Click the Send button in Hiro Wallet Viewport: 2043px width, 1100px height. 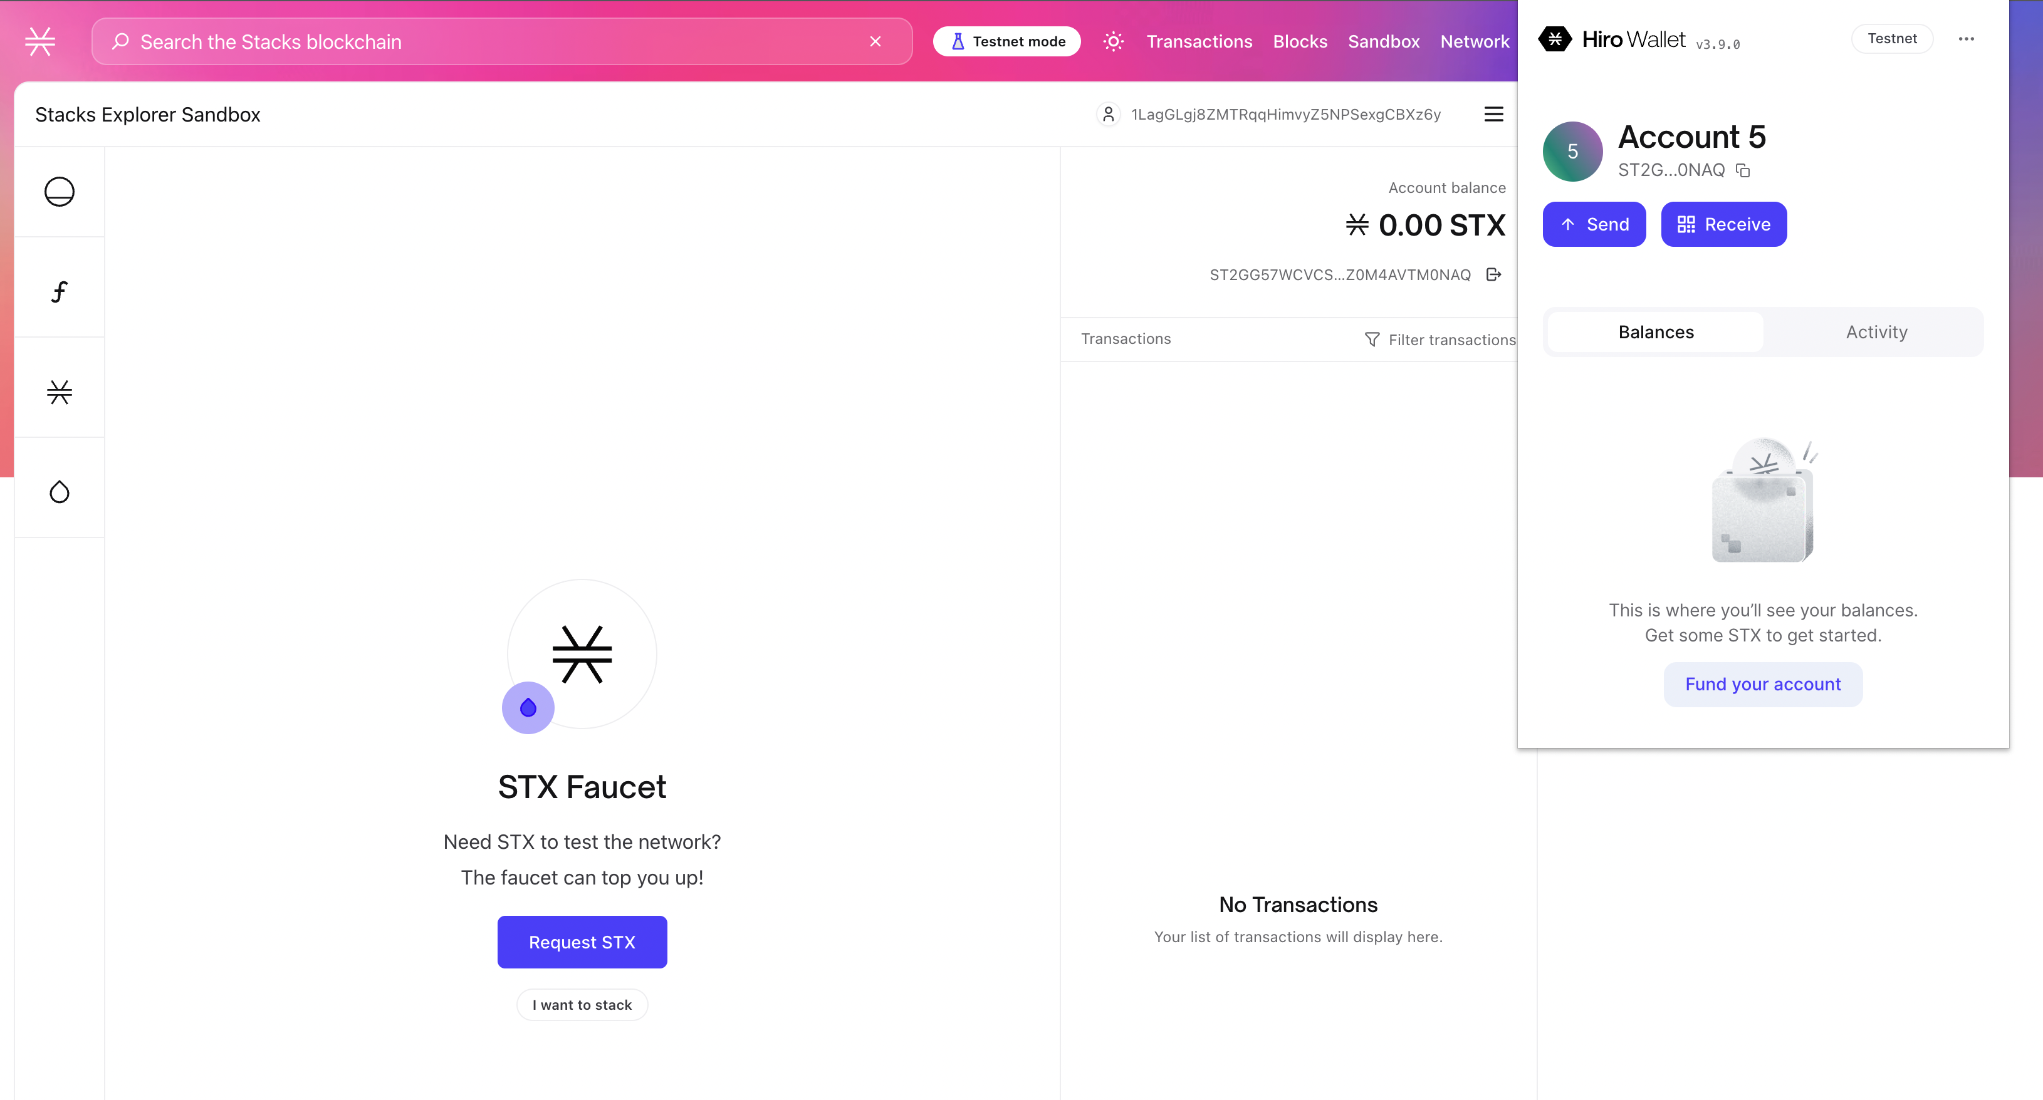coord(1593,224)
